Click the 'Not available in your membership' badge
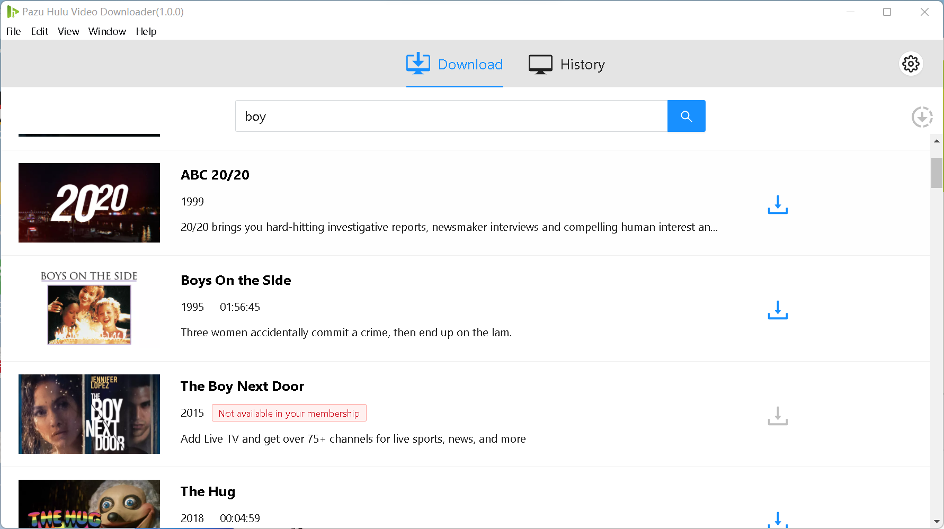The width and height of the screenshot is (944, 529). point(289,413)
